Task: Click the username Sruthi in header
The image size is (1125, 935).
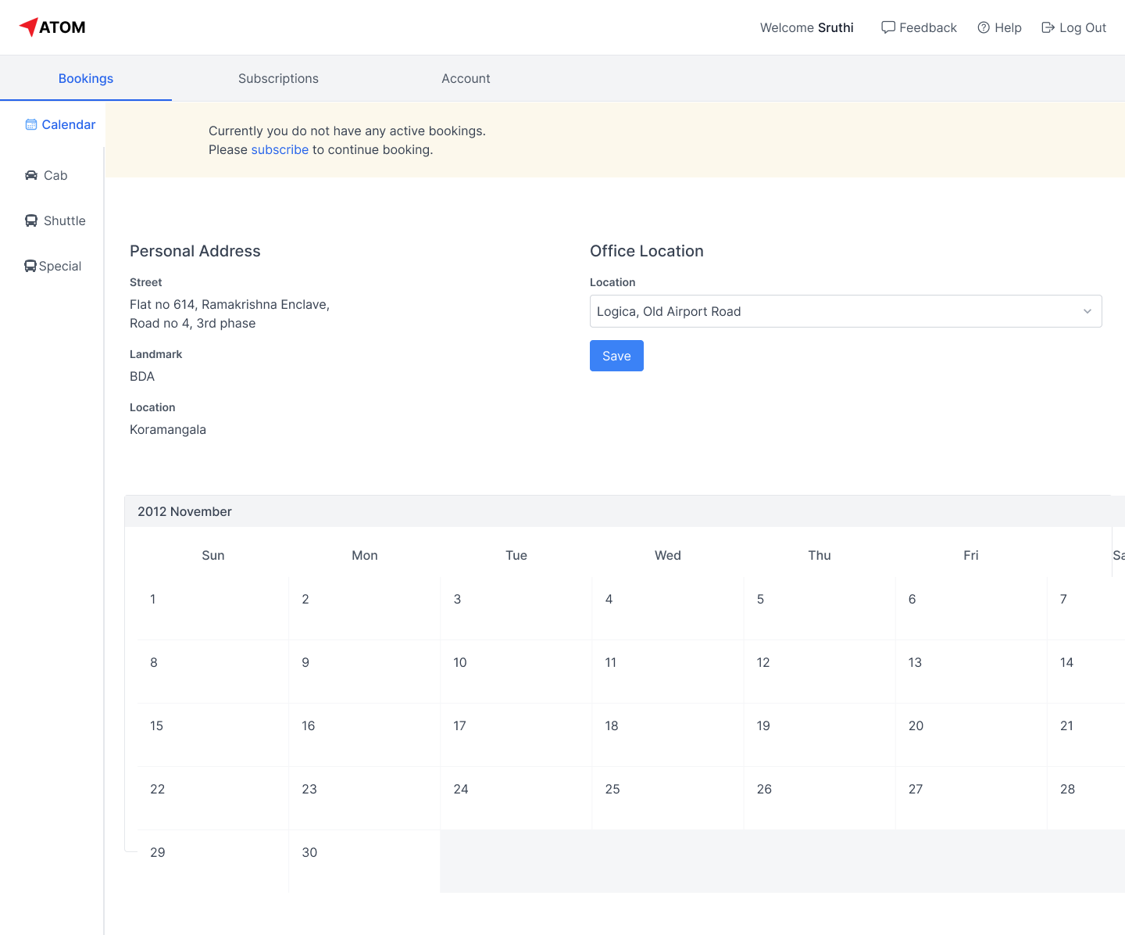Action: (x=835, y=27)
